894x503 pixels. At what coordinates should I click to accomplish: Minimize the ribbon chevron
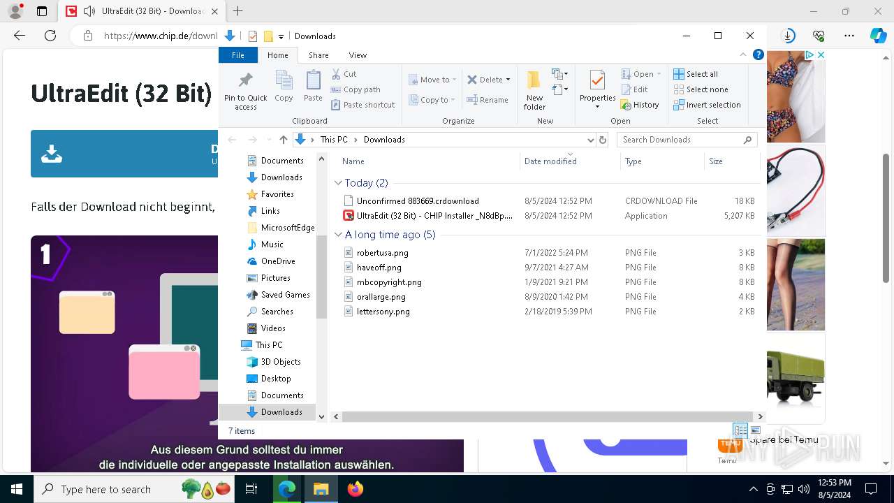[744, 54]
